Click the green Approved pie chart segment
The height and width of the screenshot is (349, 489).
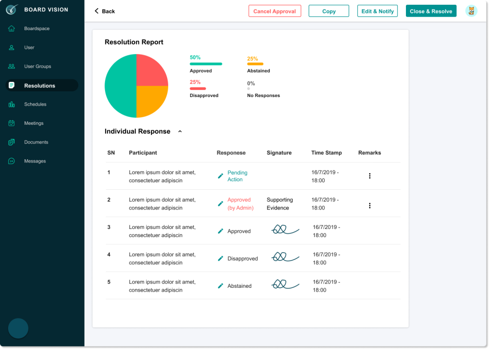click(119, 86)
